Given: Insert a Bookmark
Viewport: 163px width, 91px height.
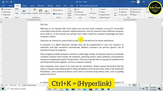Looking at the screenshot, I should (x=79, y=12).
